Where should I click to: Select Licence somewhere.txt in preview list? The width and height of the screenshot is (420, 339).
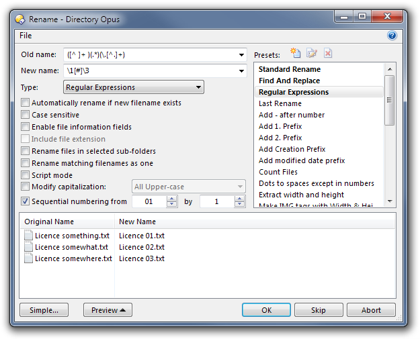[x=73, y=258]
